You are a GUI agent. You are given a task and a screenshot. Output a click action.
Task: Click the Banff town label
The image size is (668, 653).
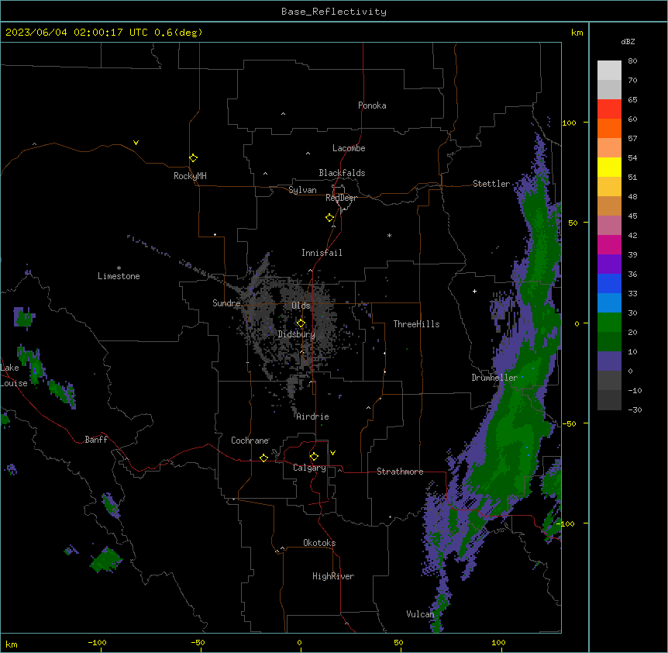tap(96, 440)
